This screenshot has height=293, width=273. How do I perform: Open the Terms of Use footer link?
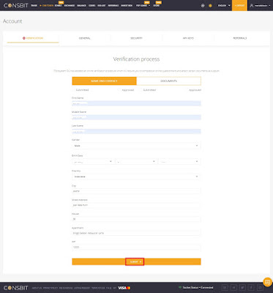pyautogui.click(x=98, y=288)
